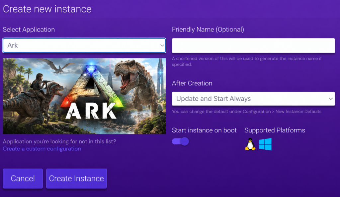The width and height of the screenshot is (340, 197).
Task: Click the 'After Creation' label
Action: click(x=192, y=83)
